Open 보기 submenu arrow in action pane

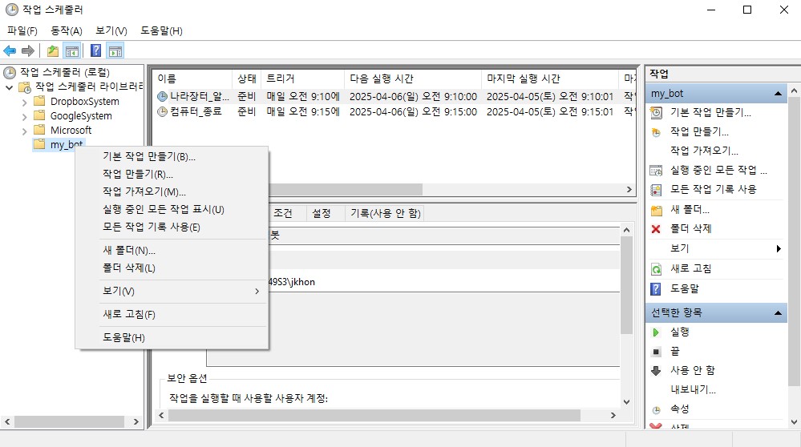tap(779, 248)
